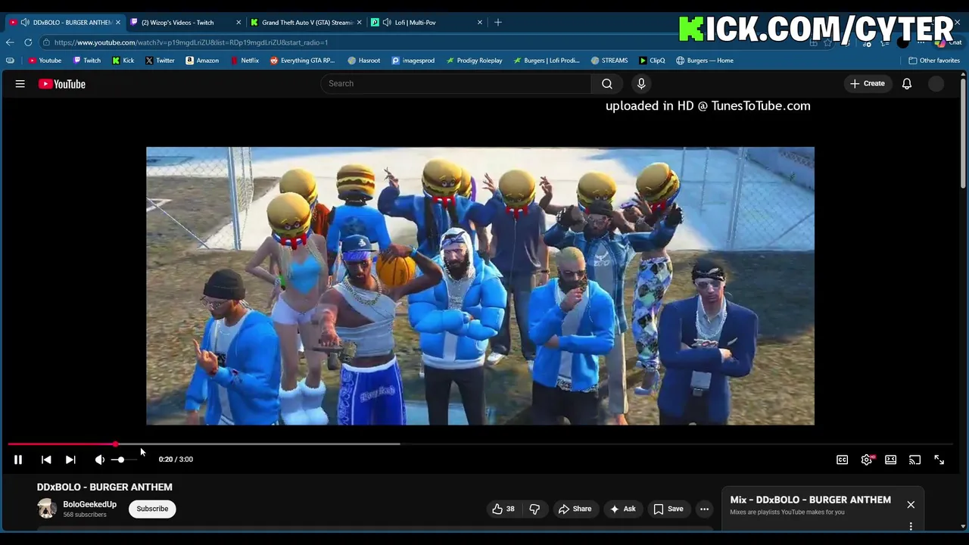Open the Amazon bookmark
The image size is (969, 545).
202,61
